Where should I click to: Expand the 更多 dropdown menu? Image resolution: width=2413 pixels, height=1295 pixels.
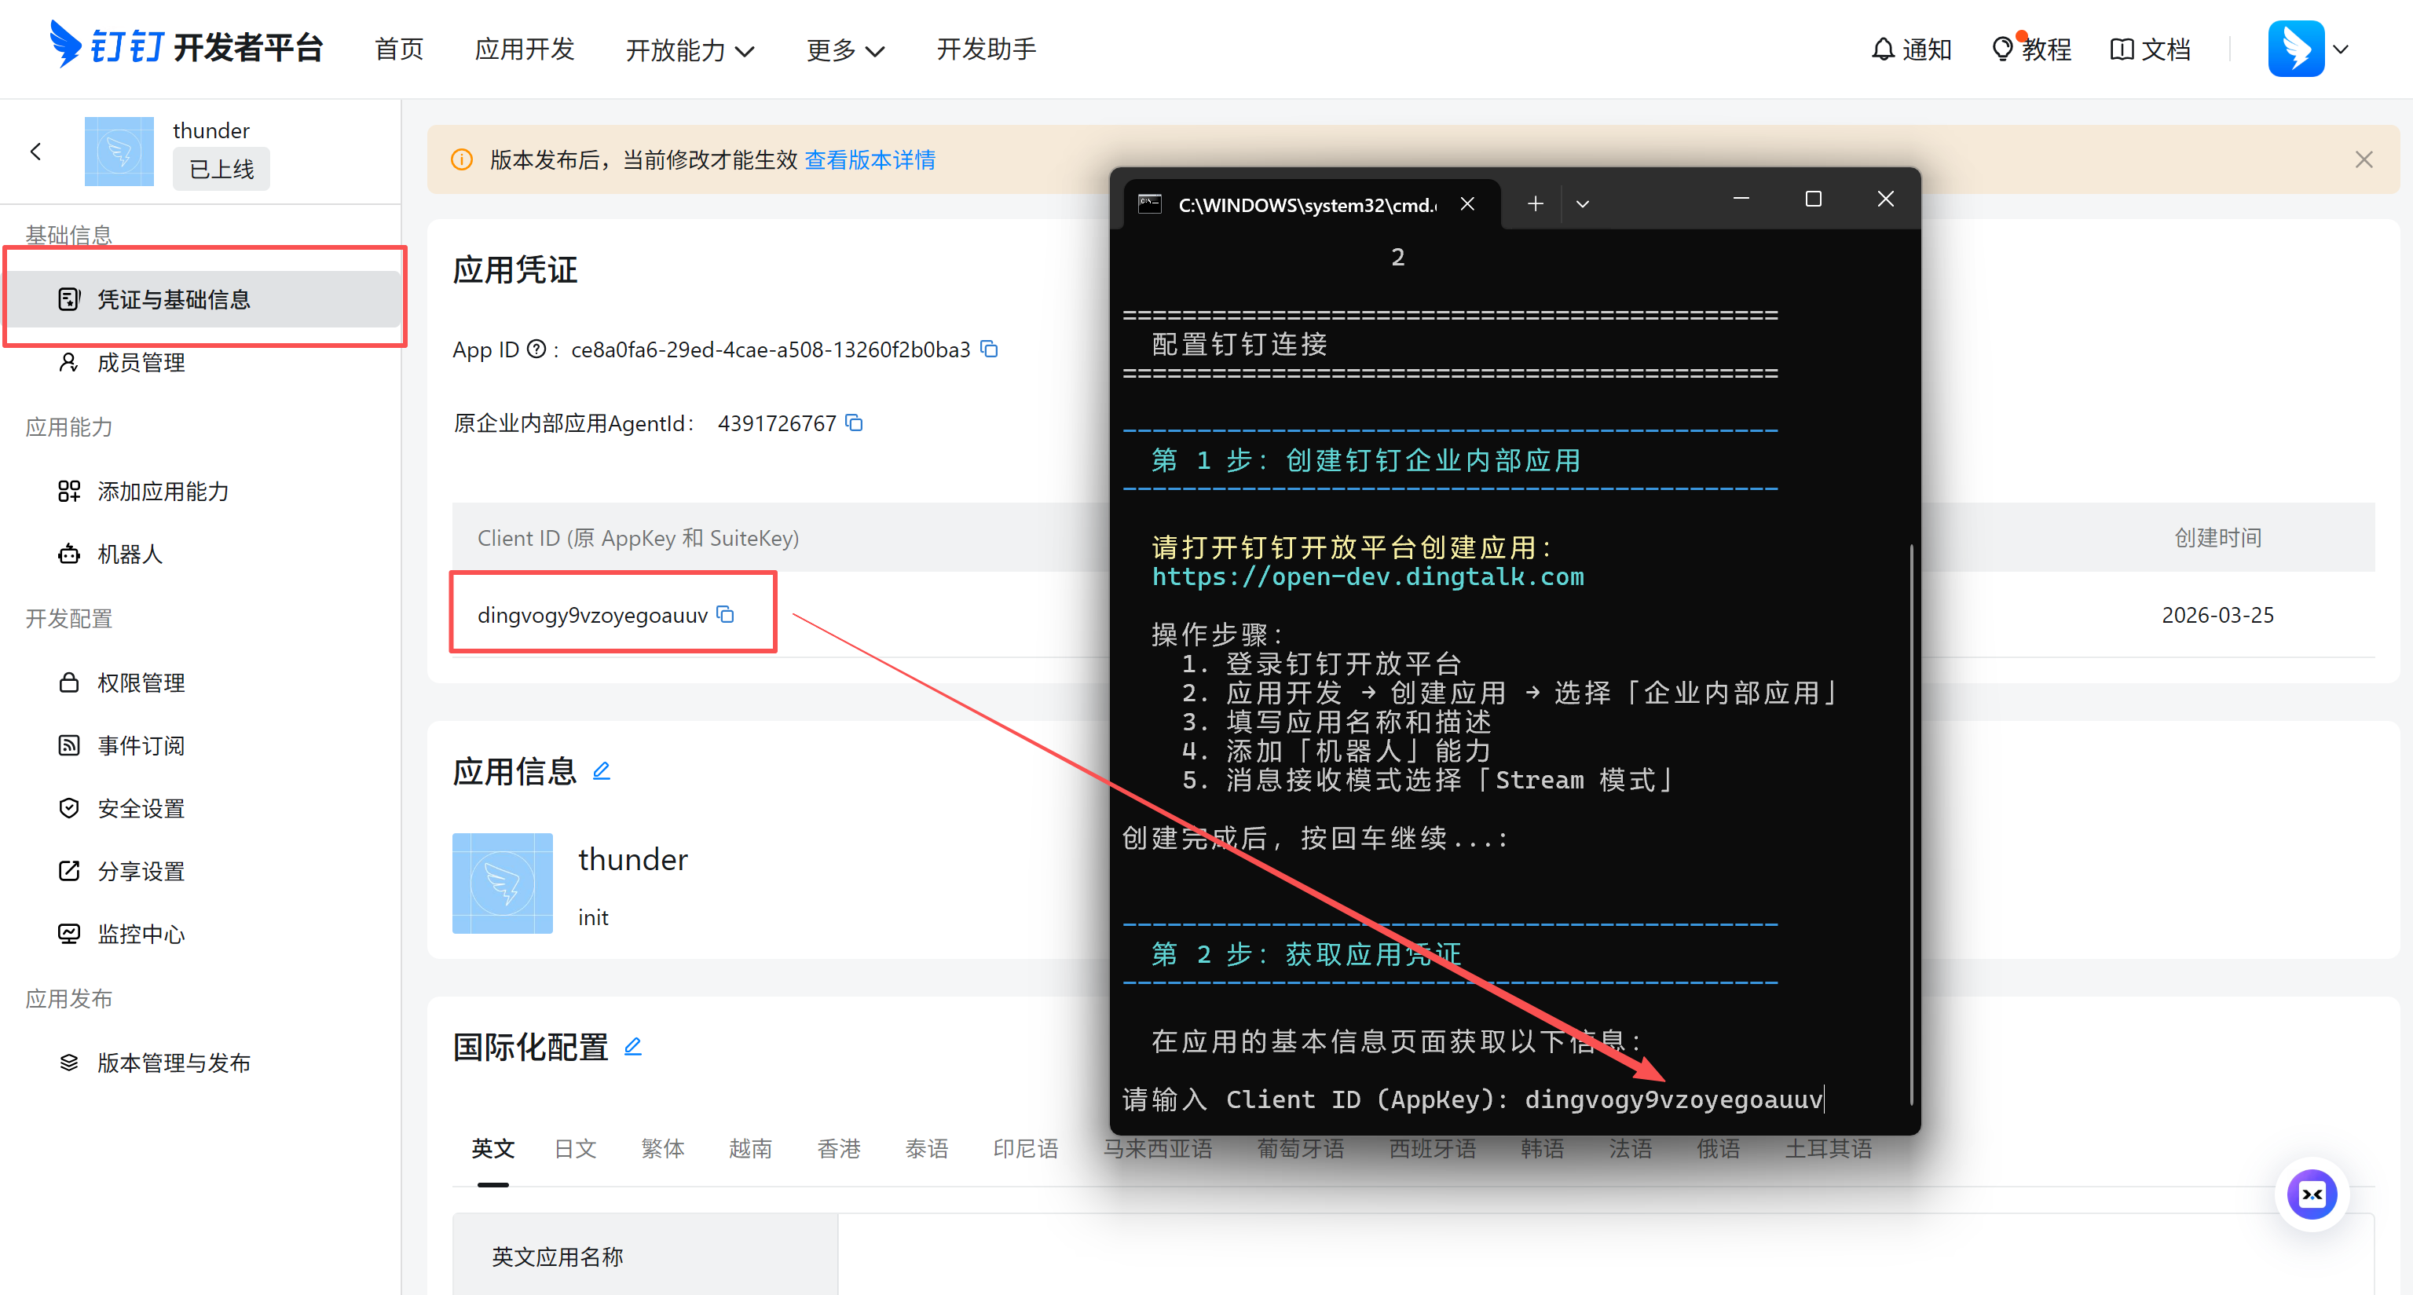845,49
